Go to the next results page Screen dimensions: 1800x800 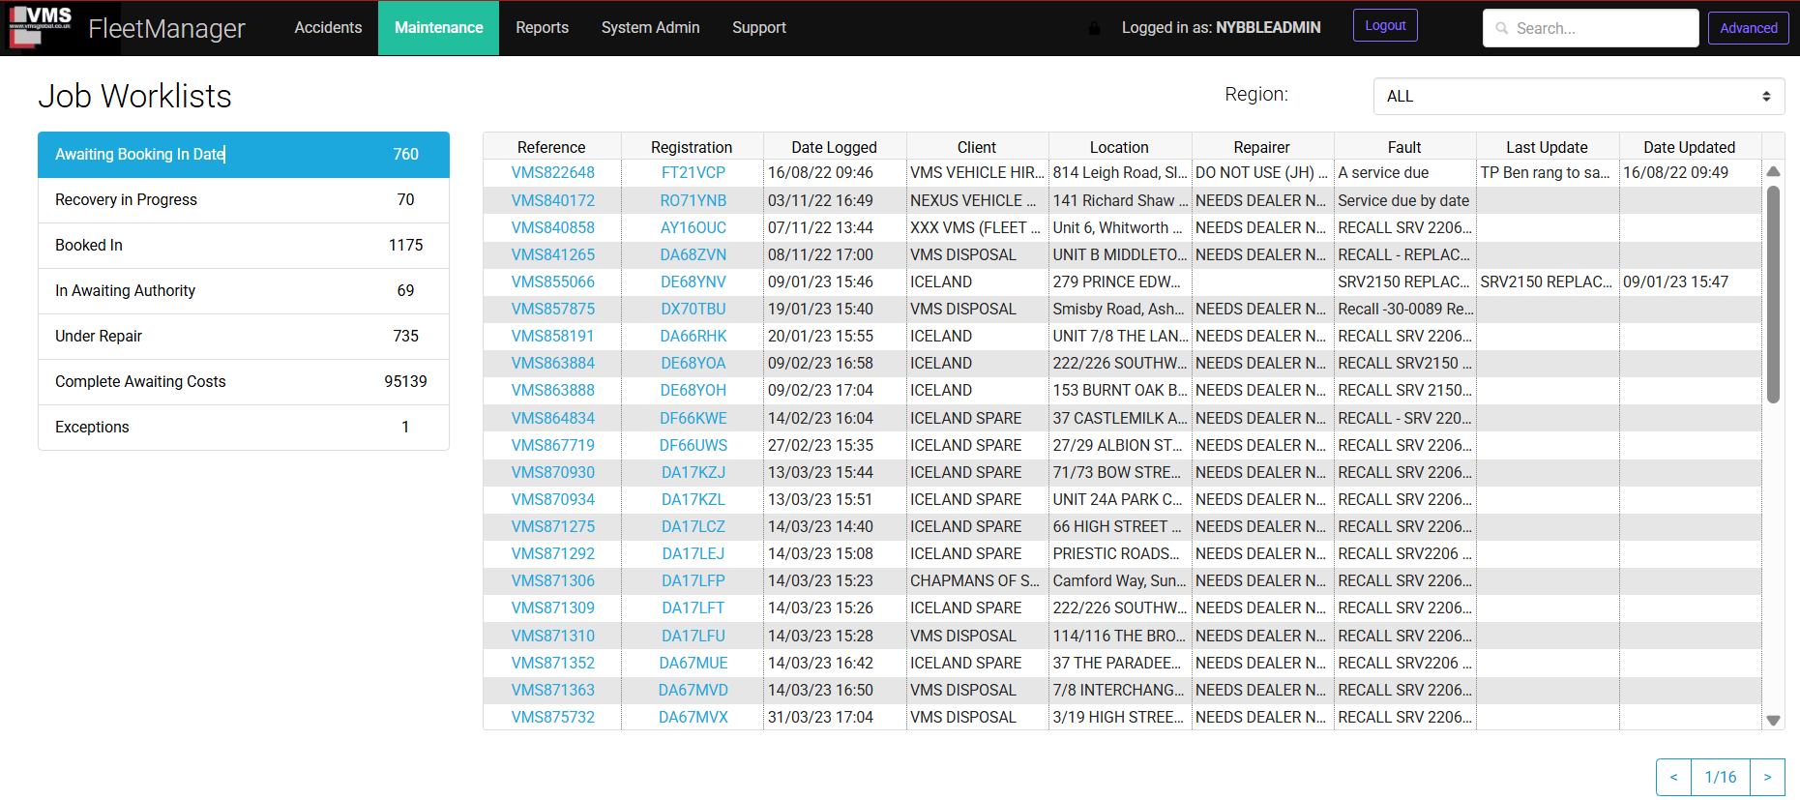coord(1767,777)
